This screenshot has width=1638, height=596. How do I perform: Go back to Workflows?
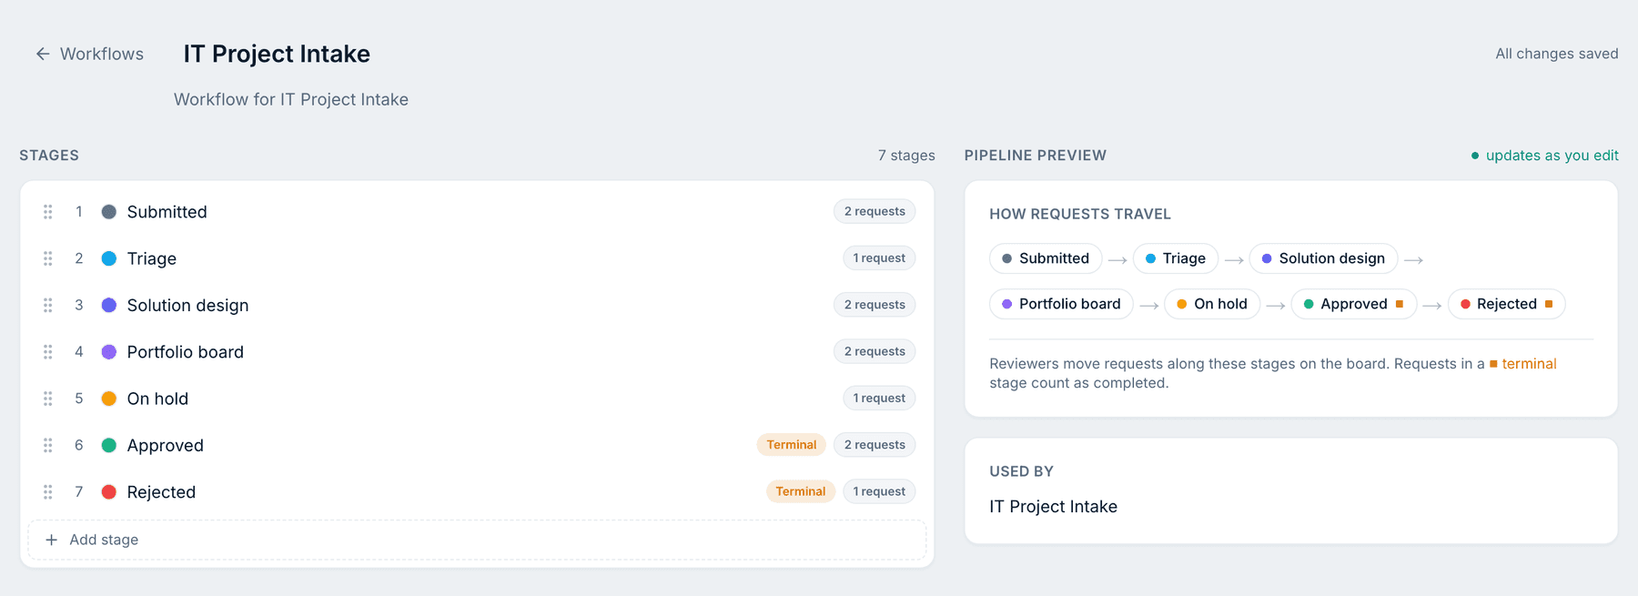[x=89, y=54]
